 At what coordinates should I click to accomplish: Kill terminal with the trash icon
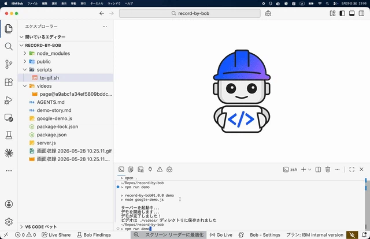[x=328, y=170]
